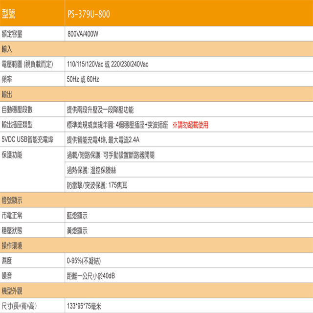Select the 0-95%(不凝結) humidity value
This screenshot has width=313, height=313.
point(84,261)
